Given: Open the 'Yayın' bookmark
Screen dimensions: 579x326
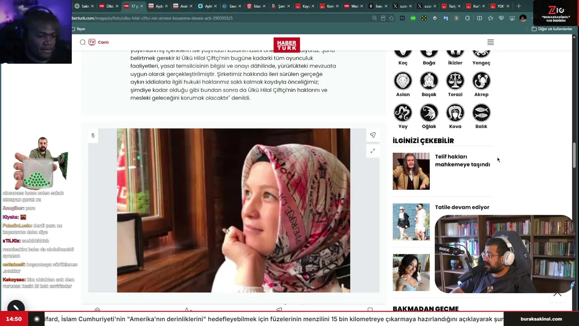Looking at the screenshot, I should 79,29.
